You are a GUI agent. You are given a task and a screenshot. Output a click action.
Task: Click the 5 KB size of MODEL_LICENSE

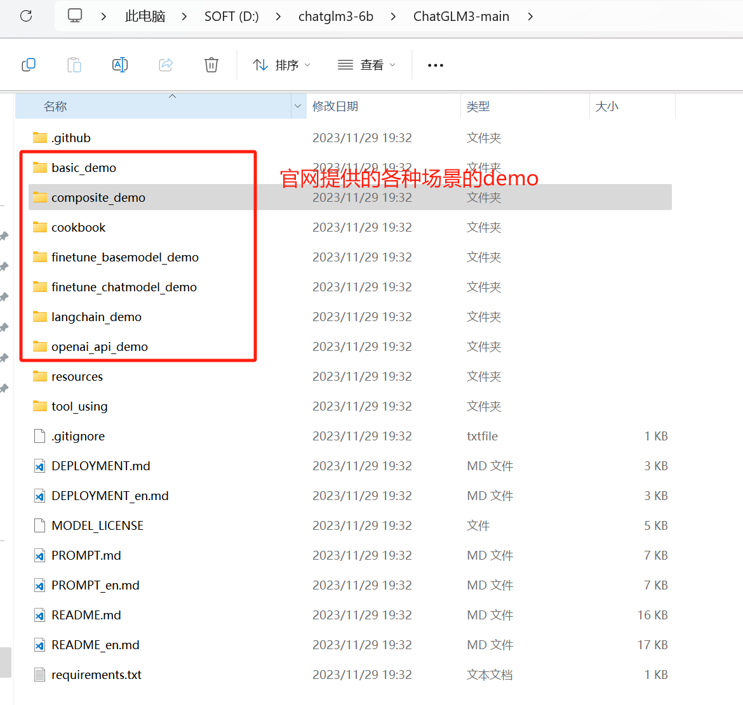click(656, 525)
